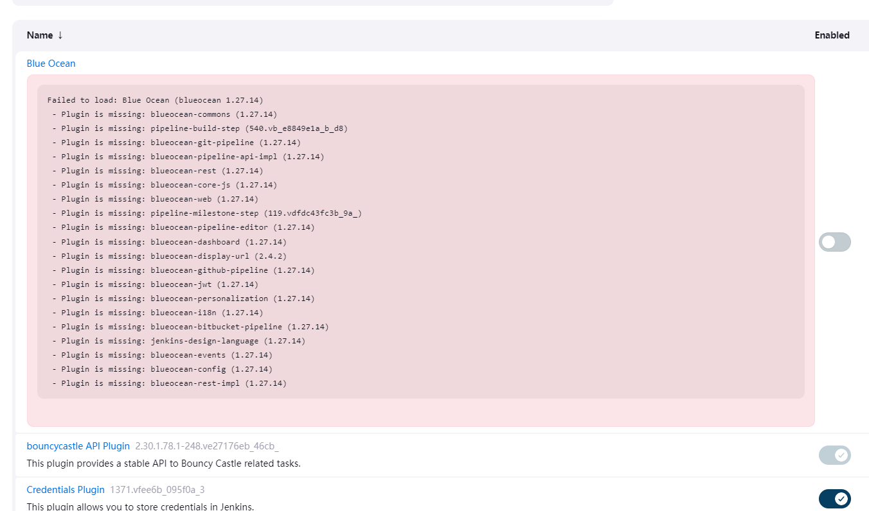Open the Blue Ocean plugin link

(51, 64)
